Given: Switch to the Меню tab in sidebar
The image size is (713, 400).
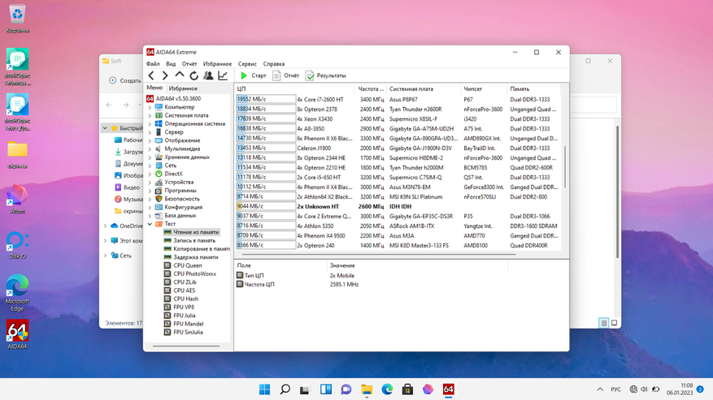Looking at the screenshot, I should 154,88.
